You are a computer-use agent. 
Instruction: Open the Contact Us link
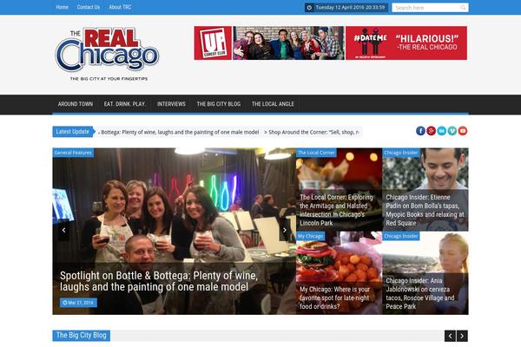point(89,7)
